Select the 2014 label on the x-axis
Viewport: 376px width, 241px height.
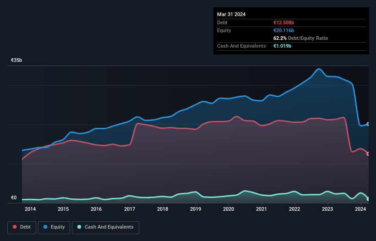30,209
